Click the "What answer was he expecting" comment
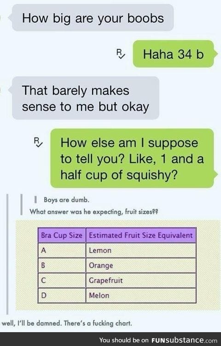The height and width of the screenshot is (346, 221). (x=94, y=212)
